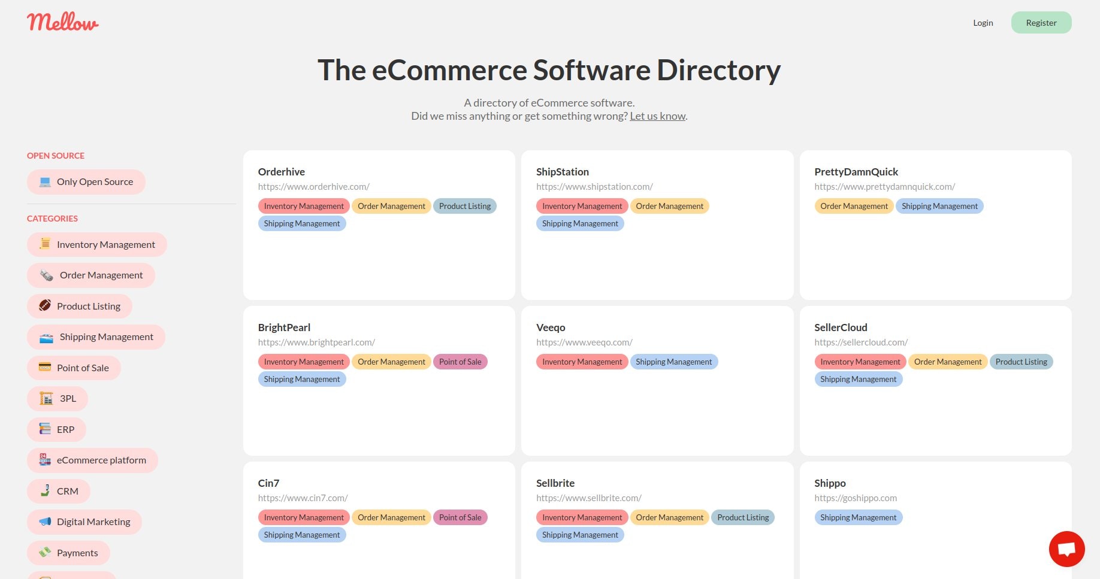Open the Orderhive card title
Screen dimensions: 1100x579
(282, 172)
